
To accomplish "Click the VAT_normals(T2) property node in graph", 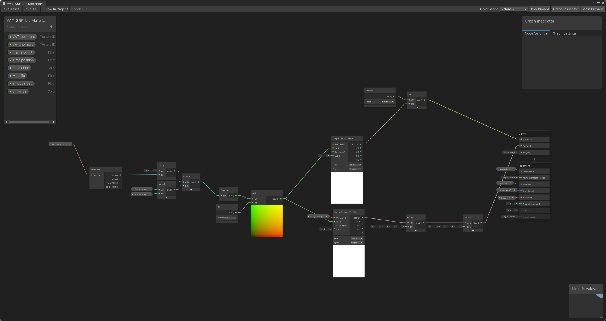I will 318,217.
